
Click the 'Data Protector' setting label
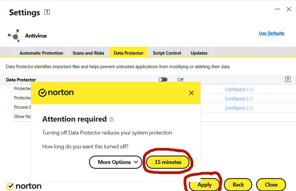click(x=21, y=80)
